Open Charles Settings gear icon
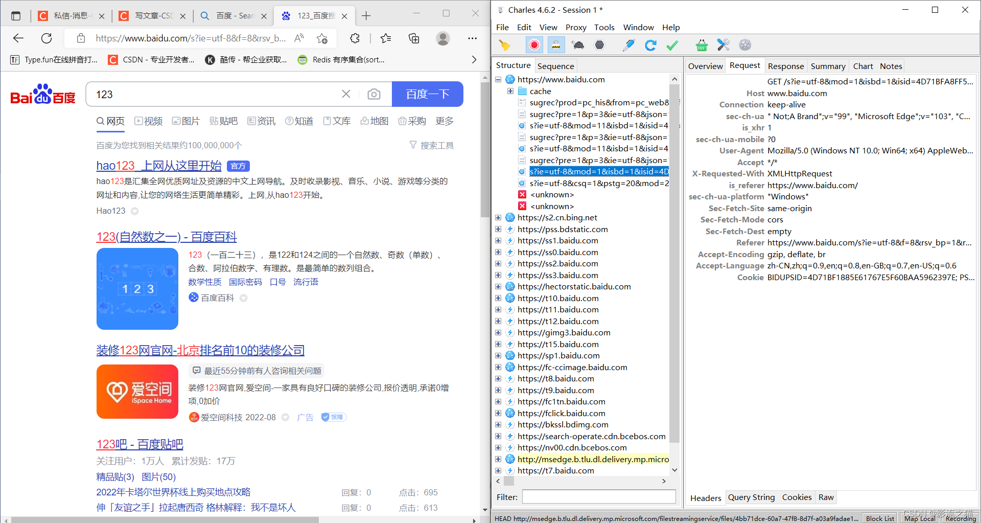The width and height of the screenshot is (981, 523). [x=745, y=46]
